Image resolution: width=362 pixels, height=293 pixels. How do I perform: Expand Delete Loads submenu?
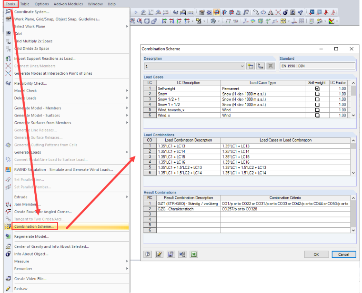(127, 98)
